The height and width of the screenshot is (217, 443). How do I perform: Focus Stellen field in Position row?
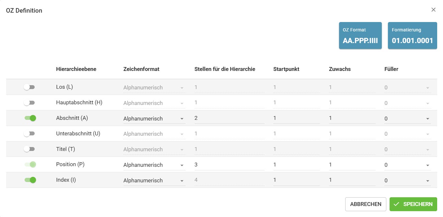(x=229, y=165)
